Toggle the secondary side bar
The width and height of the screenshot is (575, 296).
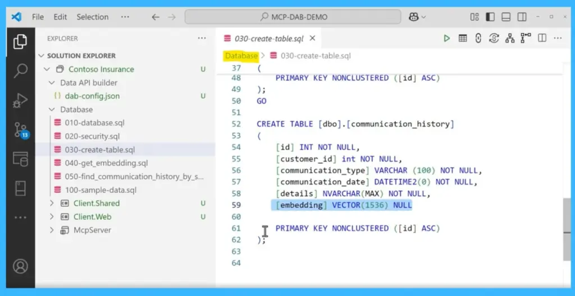[x=522, y=17]
